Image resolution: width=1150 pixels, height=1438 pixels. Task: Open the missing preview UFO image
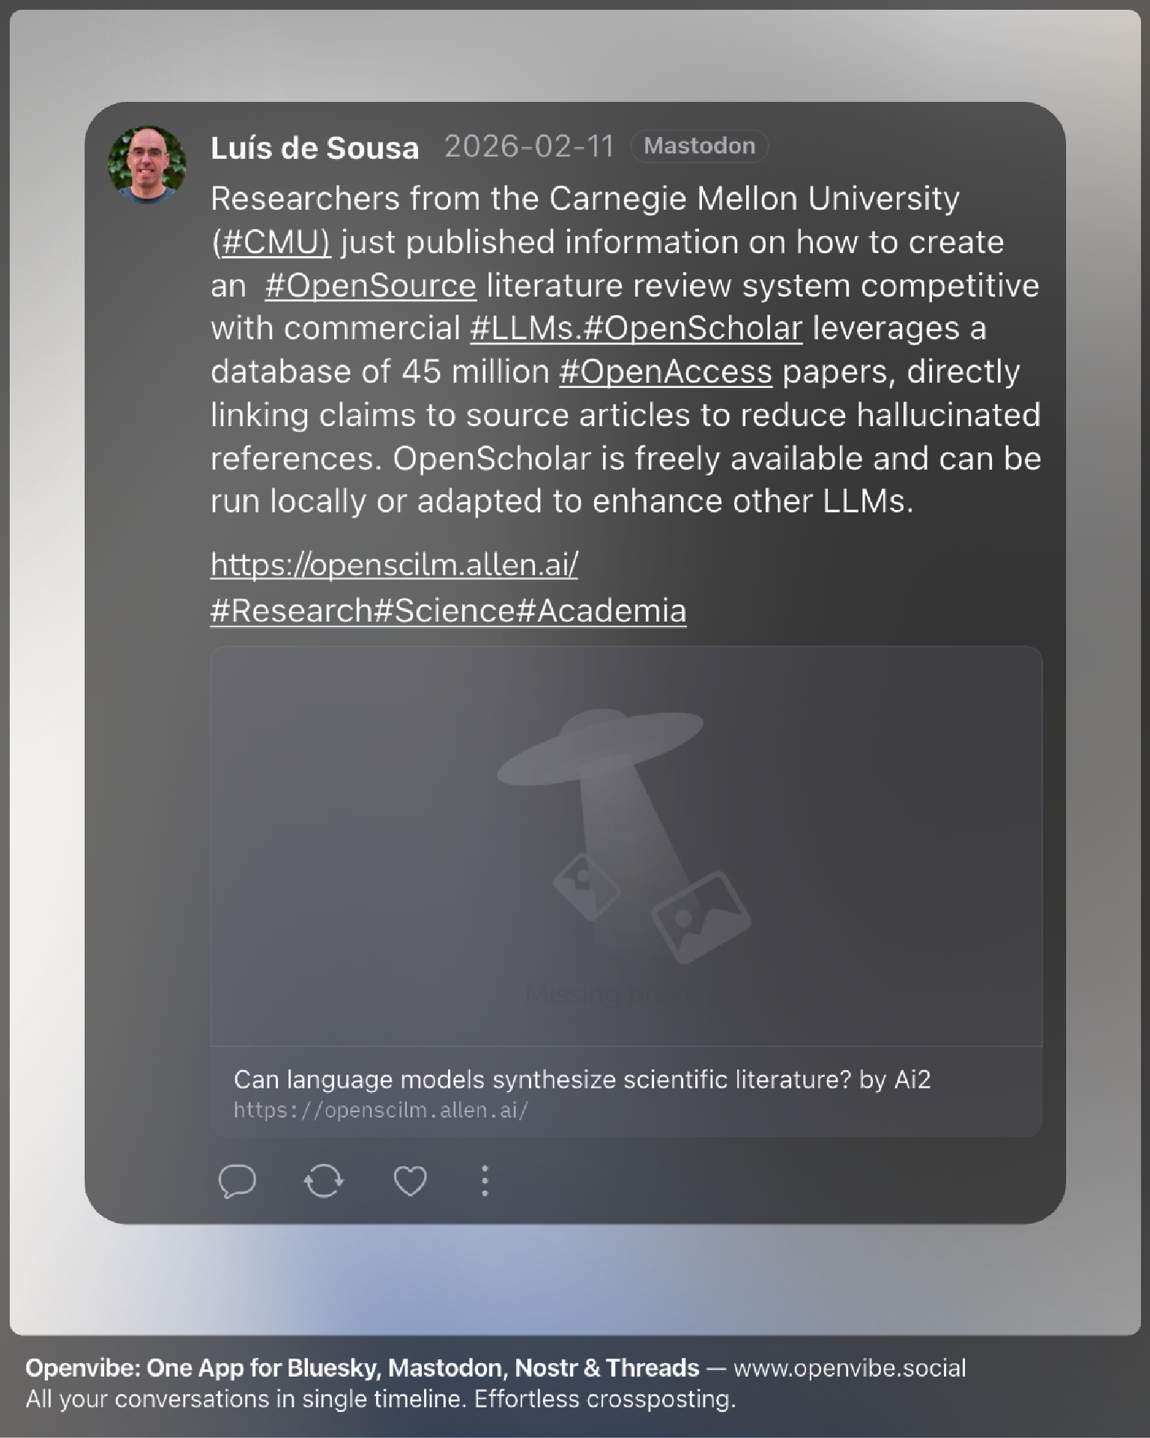click(626, 846)
